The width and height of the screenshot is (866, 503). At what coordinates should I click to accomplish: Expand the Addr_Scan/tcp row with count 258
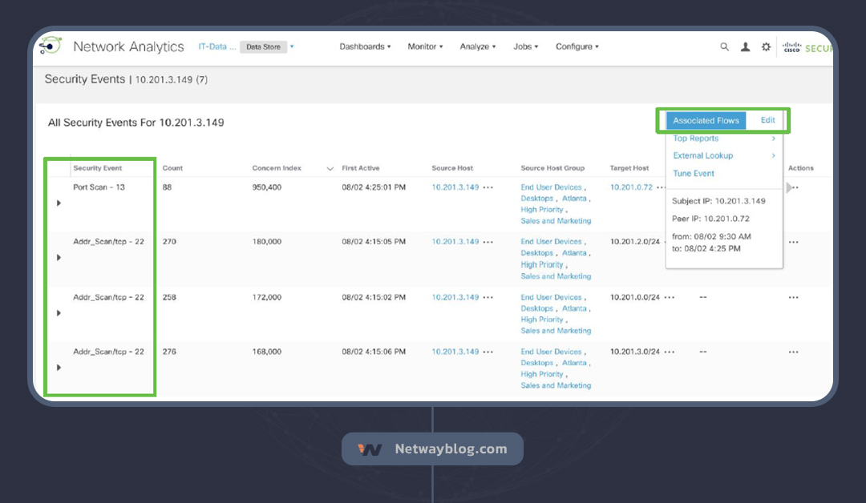pos(59,313)
